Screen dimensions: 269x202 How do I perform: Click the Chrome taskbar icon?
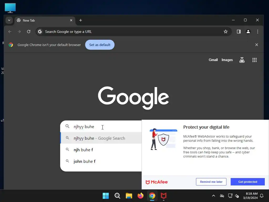[152, 196]
